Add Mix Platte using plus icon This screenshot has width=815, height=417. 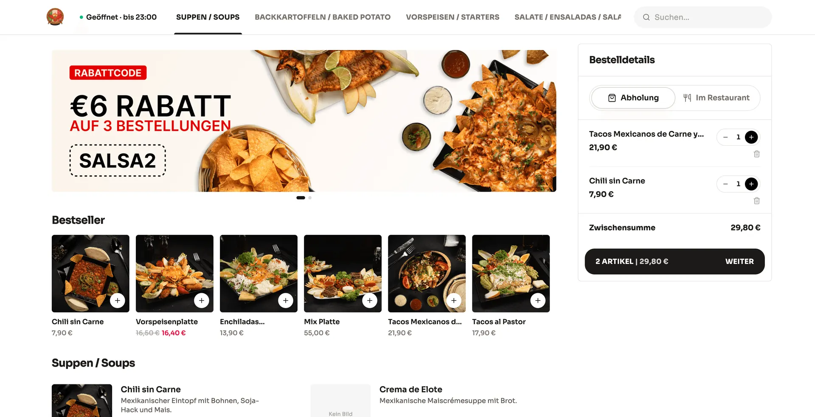click(x=370, y=300)
